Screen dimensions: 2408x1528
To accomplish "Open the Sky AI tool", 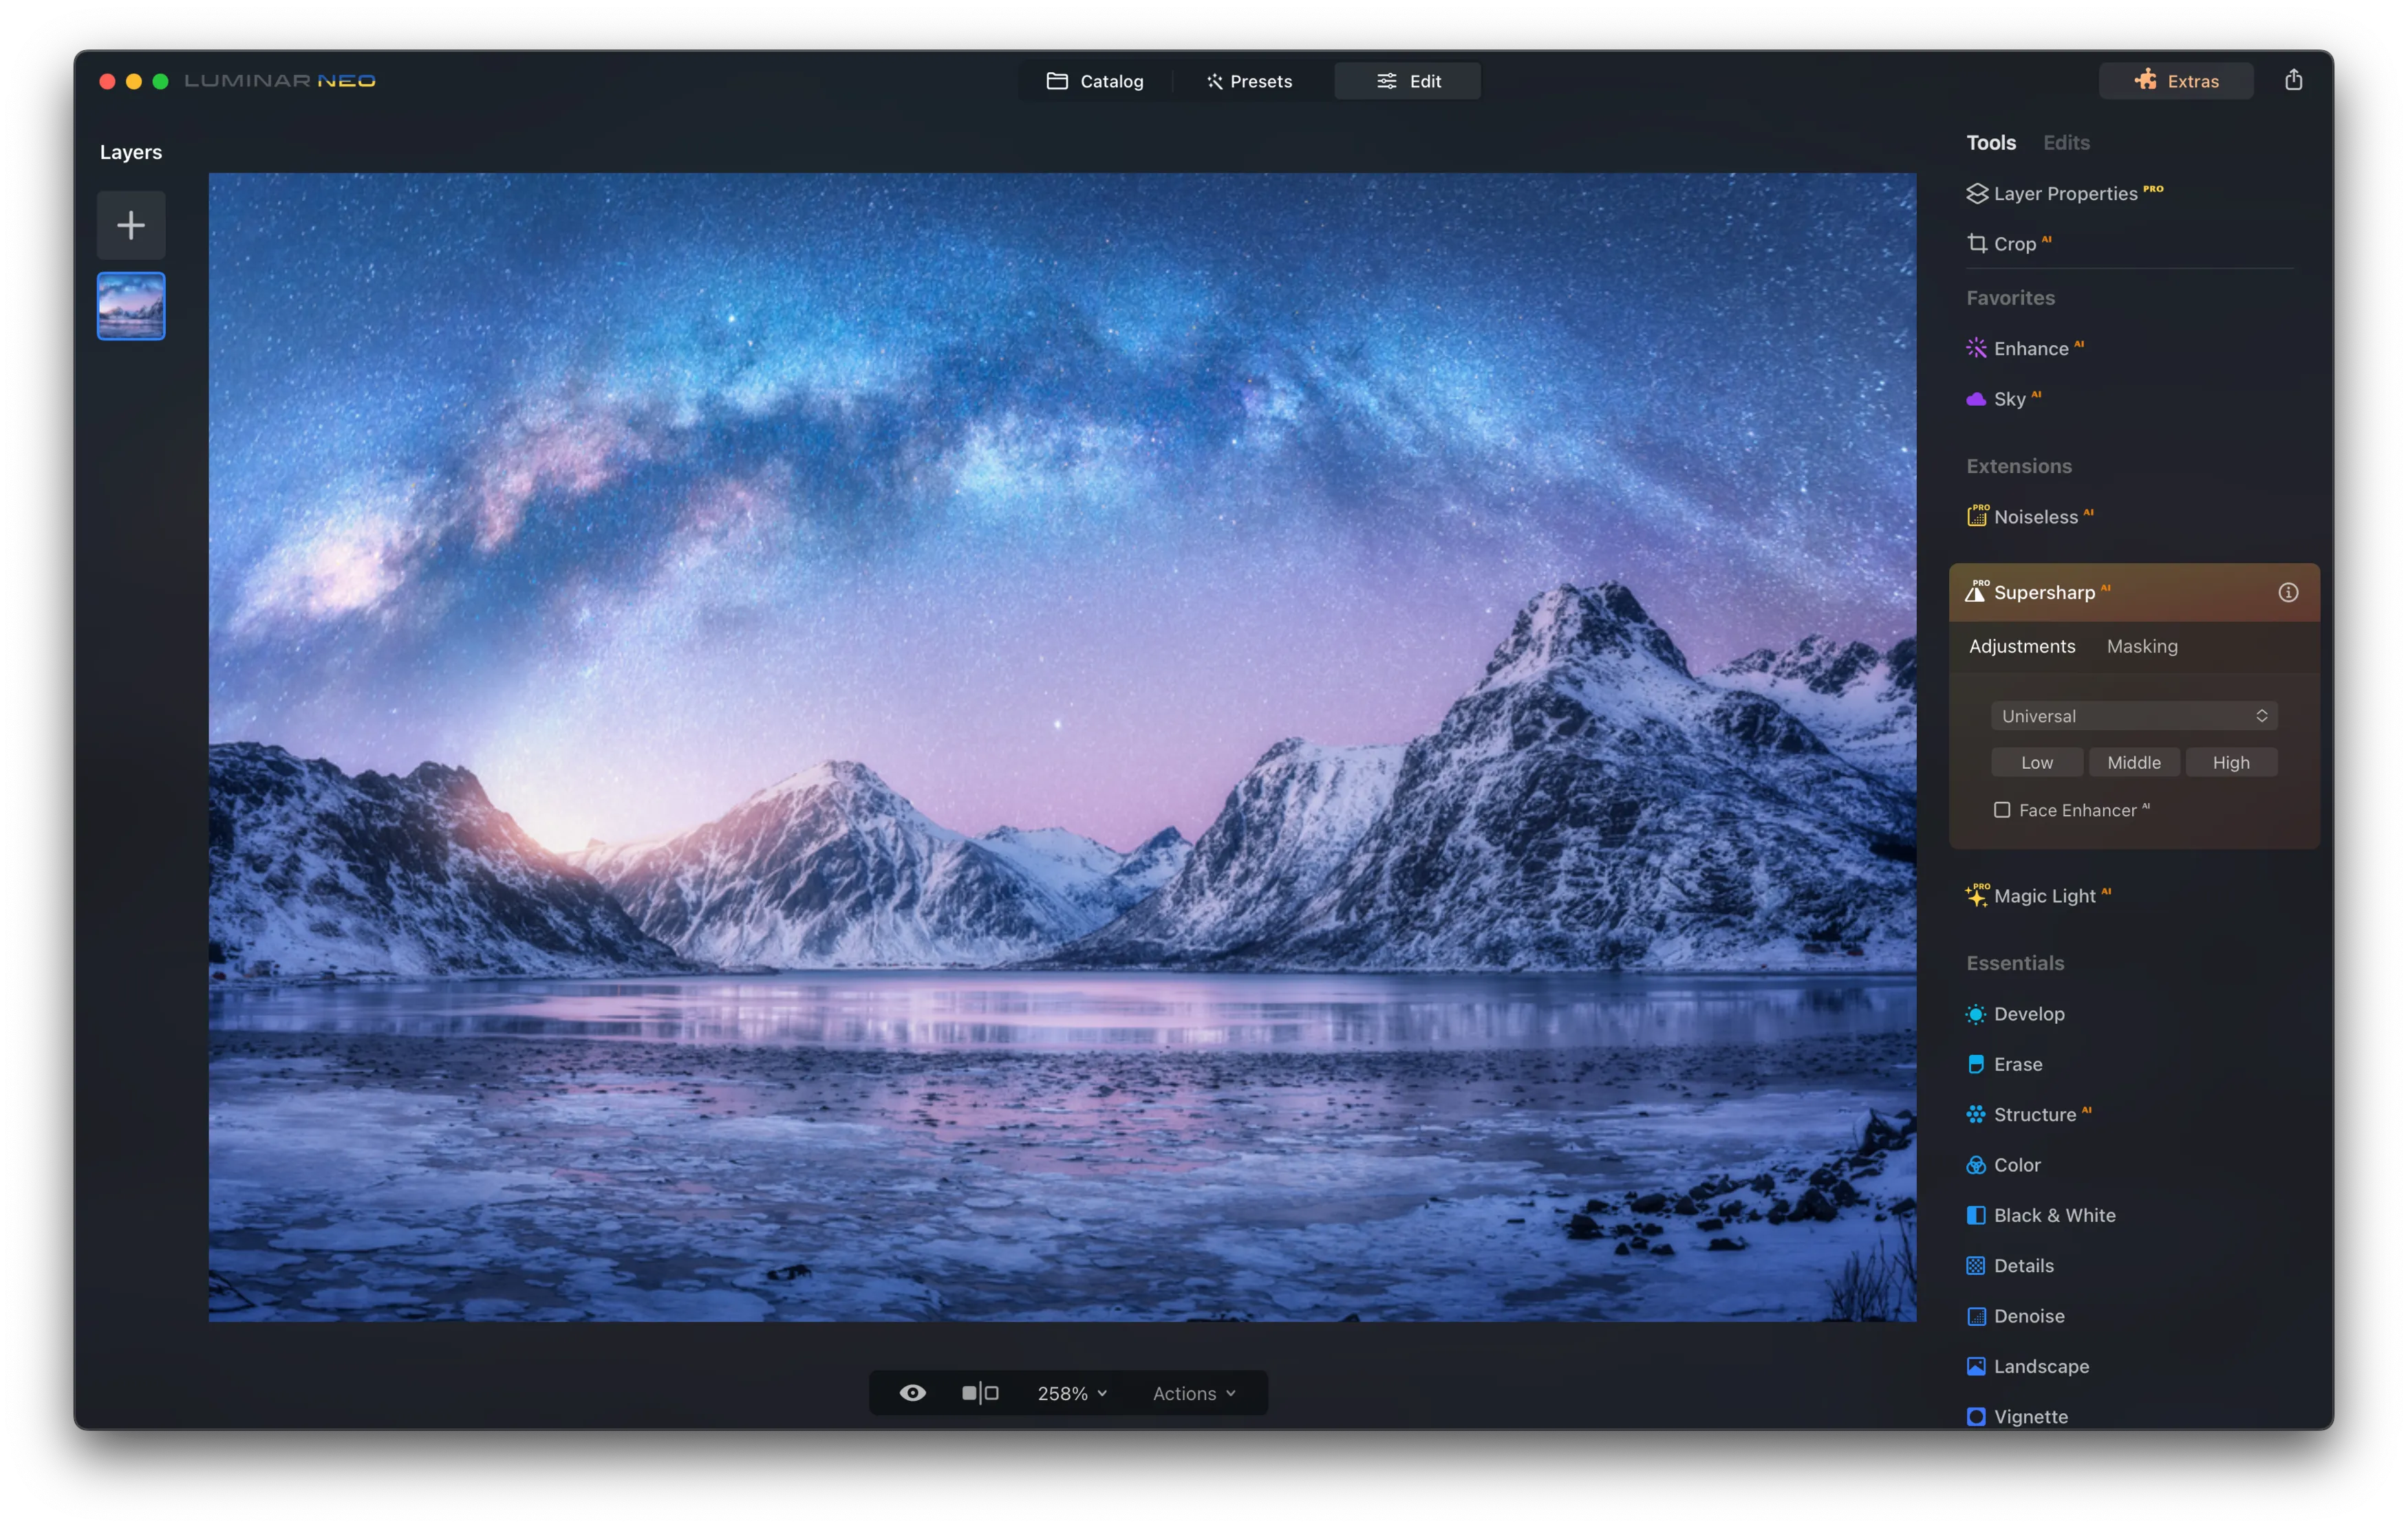I will (2007, 399).
